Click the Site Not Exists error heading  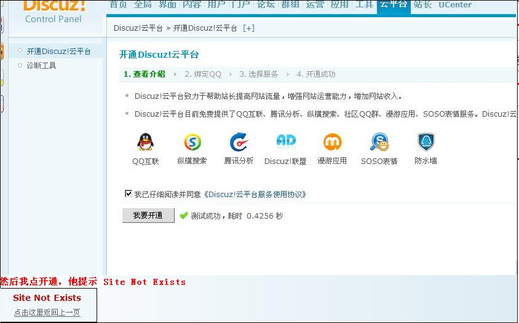tap(47, 298)
